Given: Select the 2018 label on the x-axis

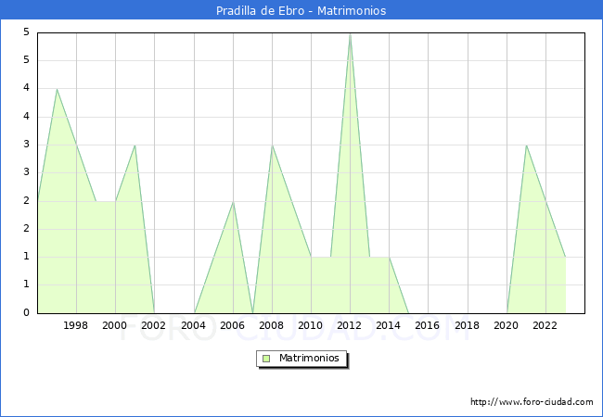Looking at the screenshot, I should [467, 325].
